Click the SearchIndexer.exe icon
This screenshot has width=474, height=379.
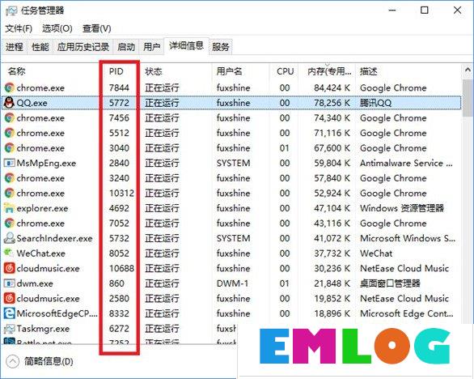click(10, 238)
